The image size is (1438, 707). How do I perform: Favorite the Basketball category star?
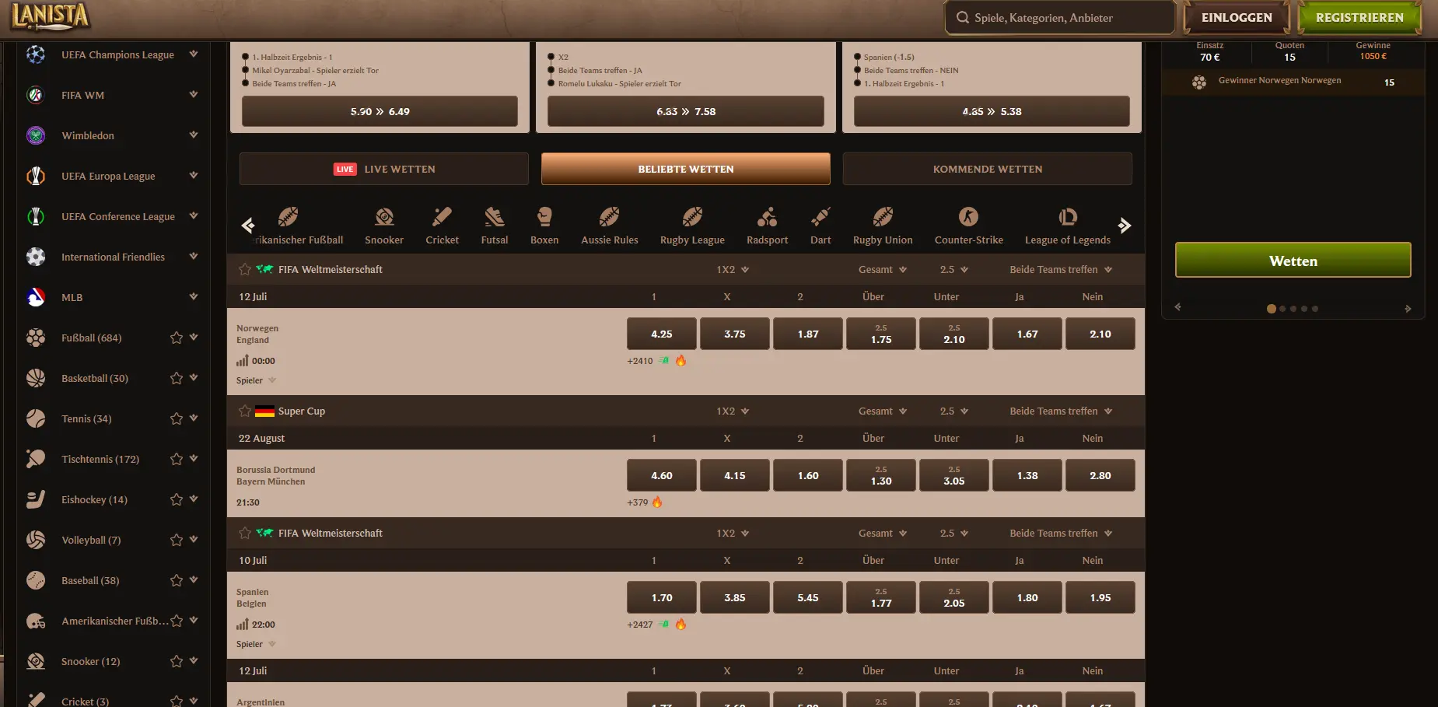coord(177,378)
